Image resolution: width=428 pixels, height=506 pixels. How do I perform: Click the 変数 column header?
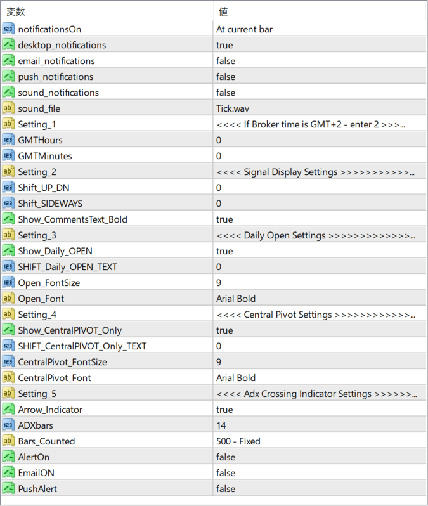16,11
